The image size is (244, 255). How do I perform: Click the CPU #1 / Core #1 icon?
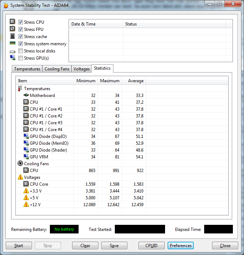coord(26,109)
